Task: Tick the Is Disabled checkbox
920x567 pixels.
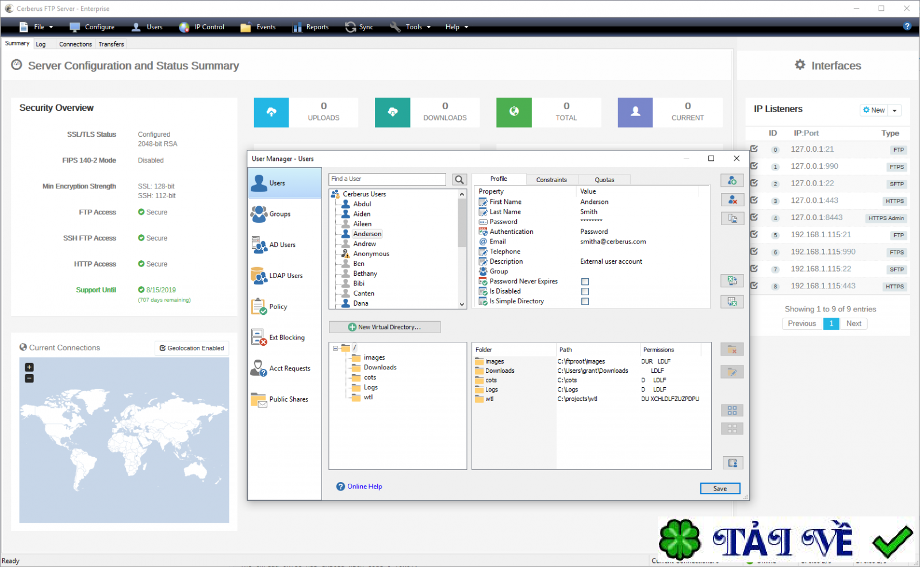Action: coord(585,291)
